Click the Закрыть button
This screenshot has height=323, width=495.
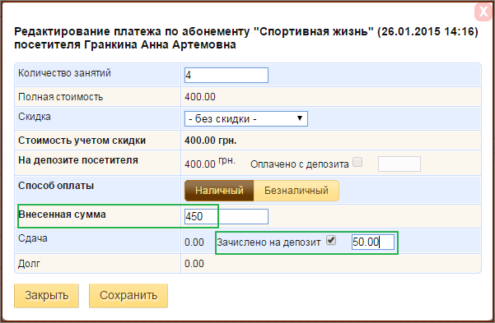pyautogui.click(x=46, y=296)
